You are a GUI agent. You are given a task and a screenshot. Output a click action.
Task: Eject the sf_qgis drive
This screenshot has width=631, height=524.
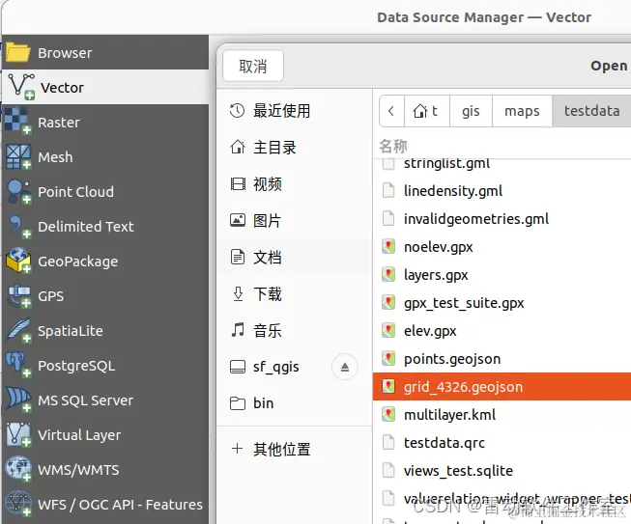tap(345, 367)
